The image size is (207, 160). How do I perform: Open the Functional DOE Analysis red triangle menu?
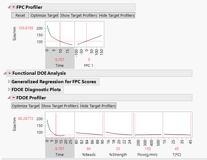click(x=10, y=73)
